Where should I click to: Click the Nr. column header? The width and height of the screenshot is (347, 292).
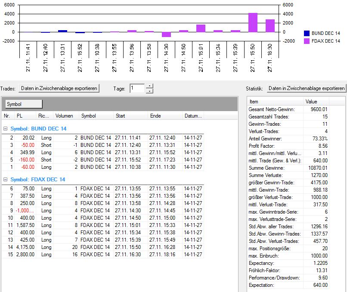7,116
